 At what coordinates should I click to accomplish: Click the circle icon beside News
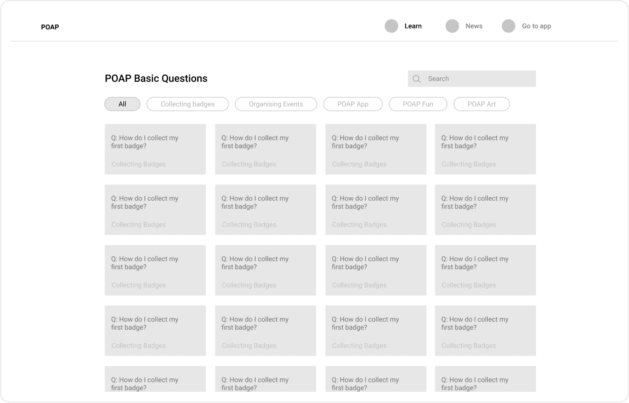tap(452, 26)
